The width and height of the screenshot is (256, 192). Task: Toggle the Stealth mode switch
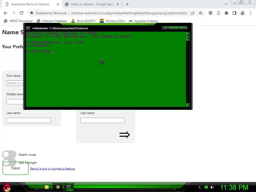(9, 154)
